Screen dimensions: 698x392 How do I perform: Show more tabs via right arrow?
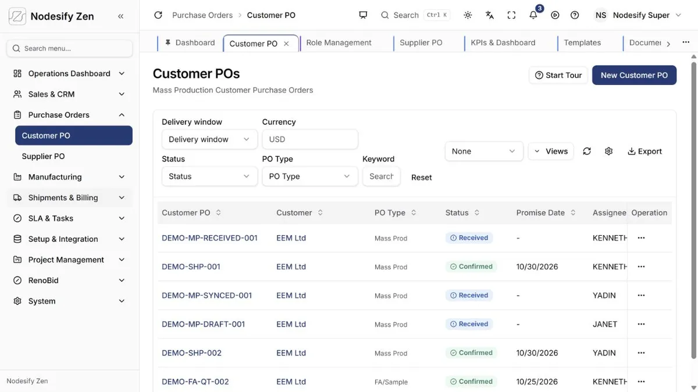[668, 44]
